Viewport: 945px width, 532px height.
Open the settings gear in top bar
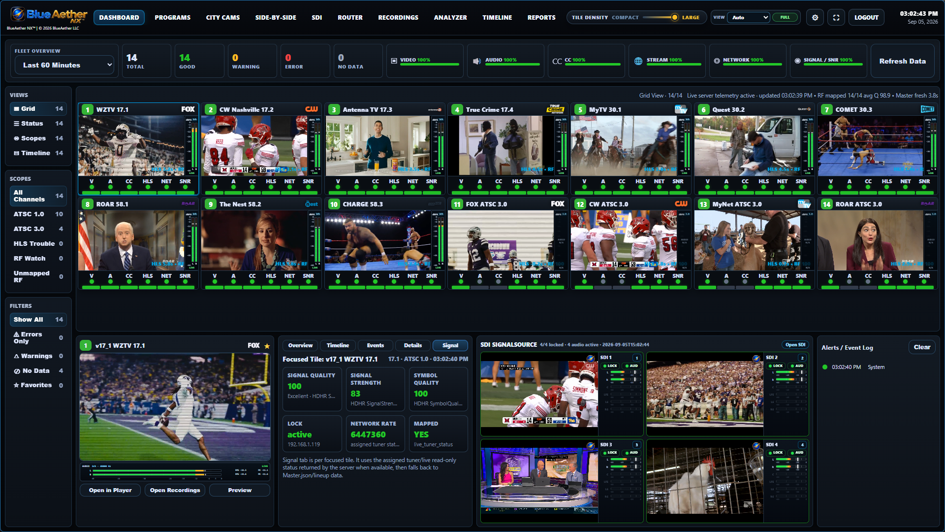point(815,18)
